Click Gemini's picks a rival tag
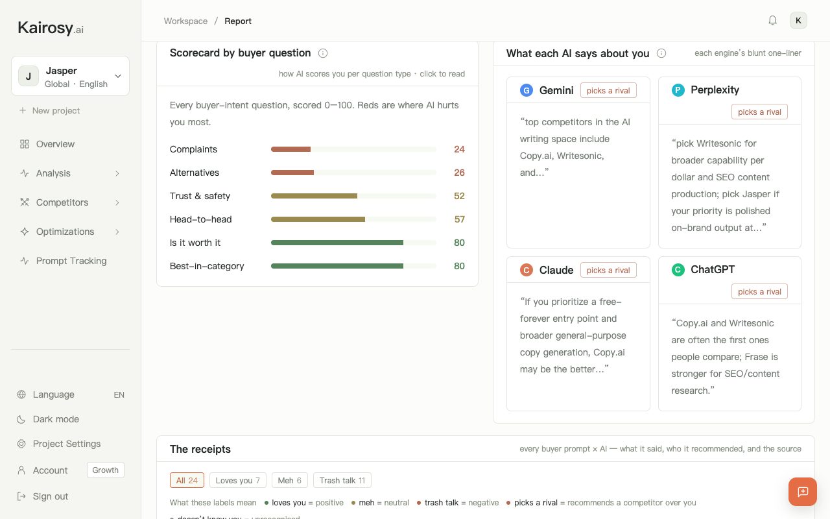Image resolution: width=830 pixels, height=519 pixels. pos(608,90)
